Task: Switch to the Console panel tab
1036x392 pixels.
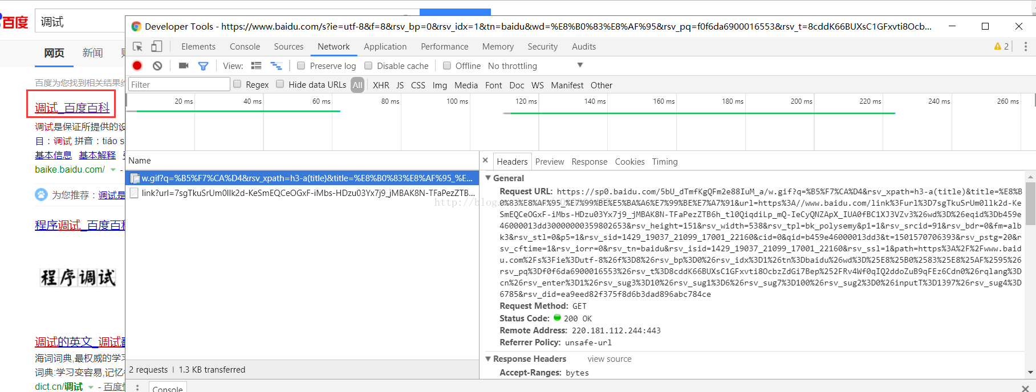Action: pos(245,47)
